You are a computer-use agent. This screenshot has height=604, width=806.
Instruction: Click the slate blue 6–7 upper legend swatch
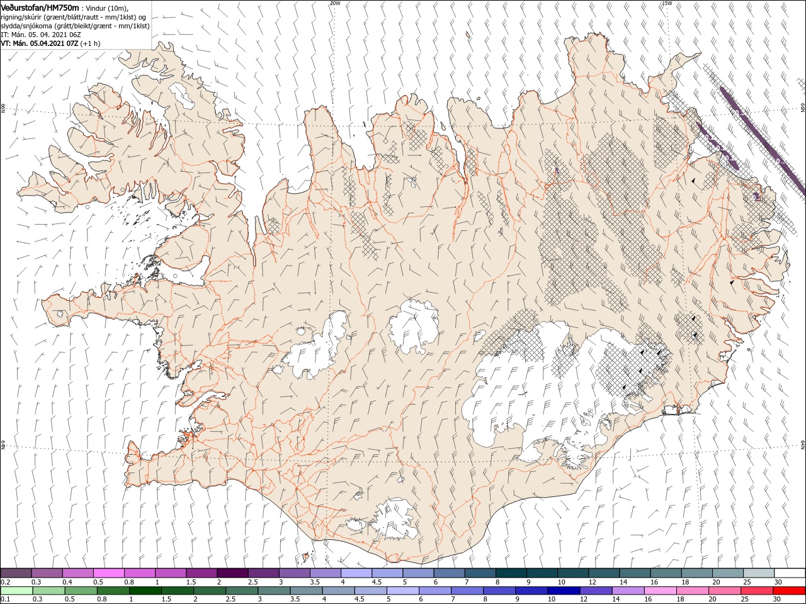(450, 573)
